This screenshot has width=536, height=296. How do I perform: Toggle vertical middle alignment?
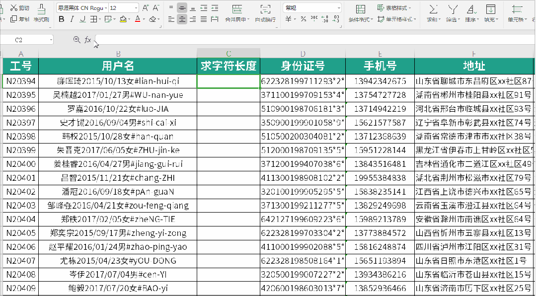(182, 8)
